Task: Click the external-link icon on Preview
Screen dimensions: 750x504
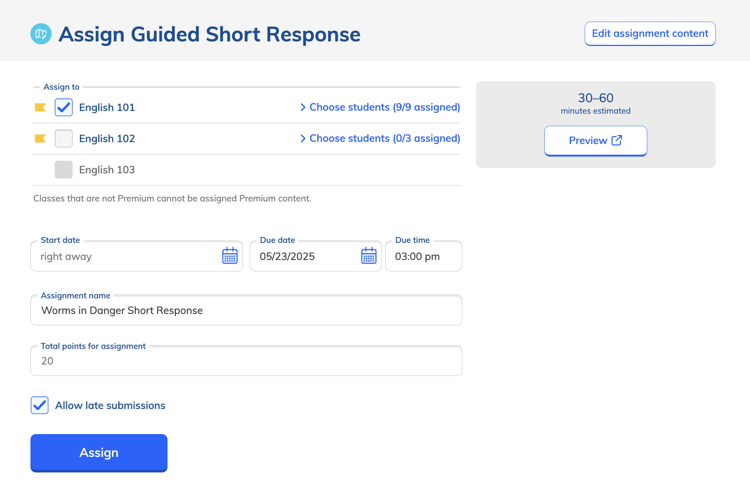Action: (x=617, y=140)
